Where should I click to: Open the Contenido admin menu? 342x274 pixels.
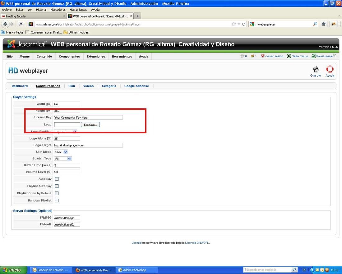coord(44,56)
